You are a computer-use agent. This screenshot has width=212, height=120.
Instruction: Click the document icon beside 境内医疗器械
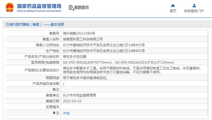click(7, 25)
